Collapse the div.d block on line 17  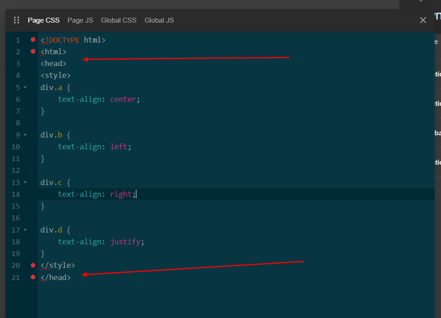point(25,230)
